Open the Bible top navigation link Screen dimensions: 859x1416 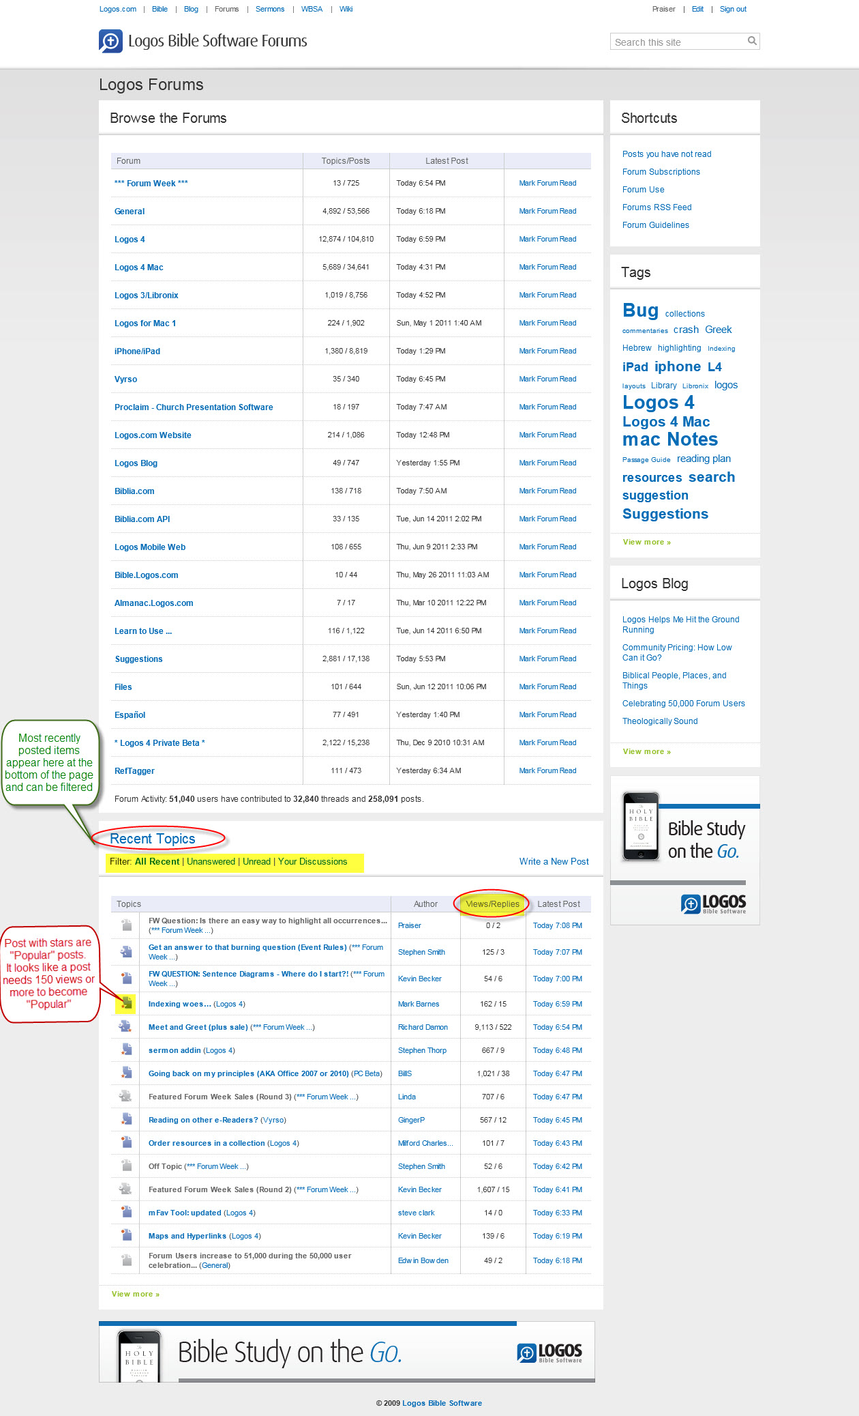point(160,9)
